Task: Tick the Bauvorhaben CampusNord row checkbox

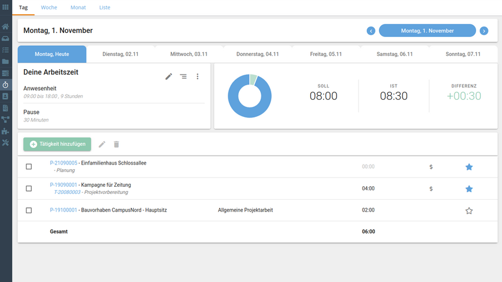Action: [29, 210]
